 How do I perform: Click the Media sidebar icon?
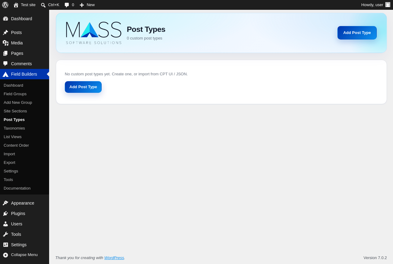(6, 43)
